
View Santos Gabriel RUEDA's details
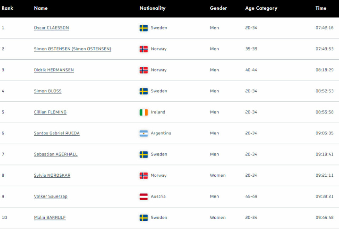pos(56,133)
